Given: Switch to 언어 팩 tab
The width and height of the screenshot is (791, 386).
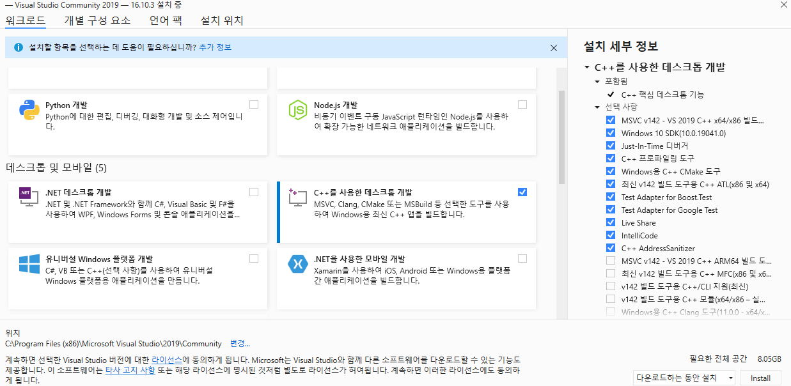Looking at the screenshot, I should tap(166, 20).
